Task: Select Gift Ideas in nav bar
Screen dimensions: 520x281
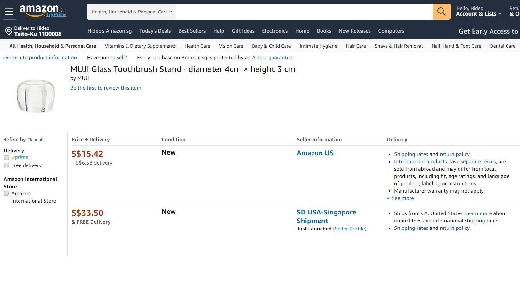Action: (x=243, y=31)
